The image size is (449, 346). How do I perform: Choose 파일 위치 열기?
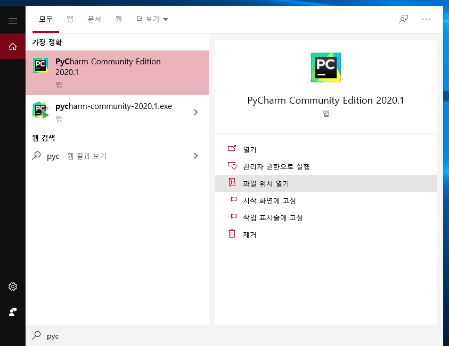click(x=326, y=183)
